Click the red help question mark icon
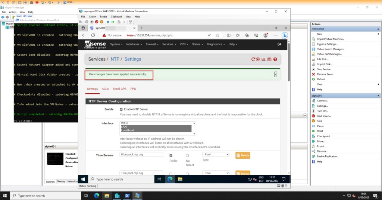382x200 pixels. [275, 59]
